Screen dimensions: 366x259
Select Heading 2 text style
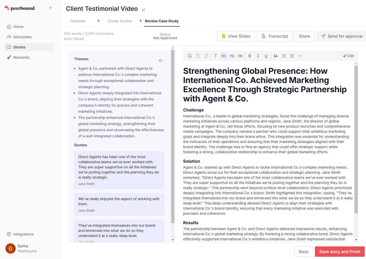pyautogui.click(x=232, y=56)
